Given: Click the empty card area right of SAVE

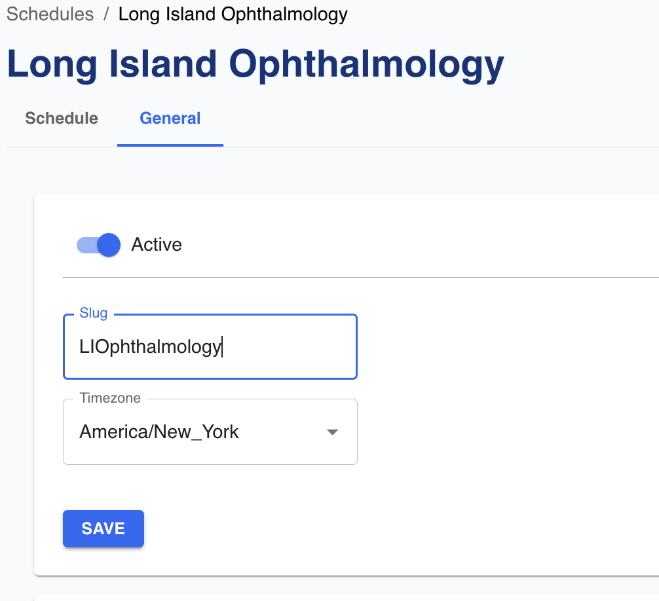Looking at the screenshot, I should [393, 528].
